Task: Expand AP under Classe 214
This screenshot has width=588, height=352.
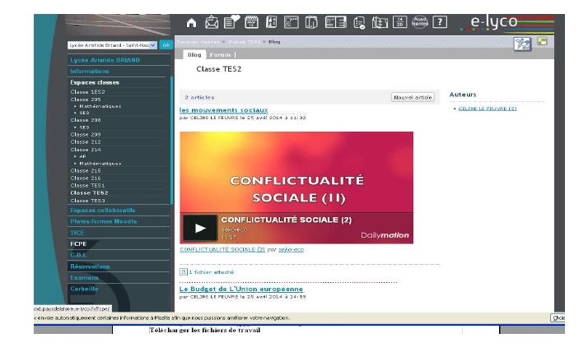Action: pyautogui.click(x=82, y=155)
